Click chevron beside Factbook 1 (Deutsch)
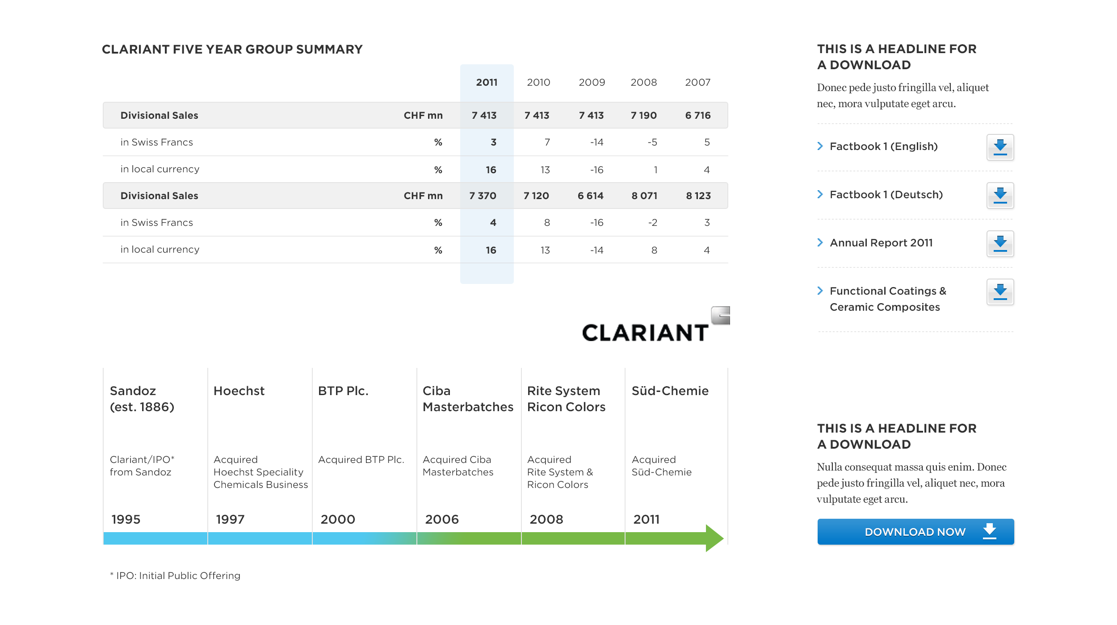This screenshot has height=625, width=1117. coord(820,194)
